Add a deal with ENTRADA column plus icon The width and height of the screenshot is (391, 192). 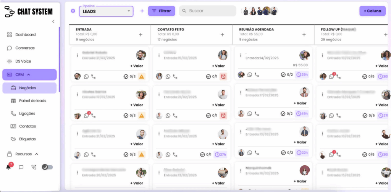tap(141, 35)
